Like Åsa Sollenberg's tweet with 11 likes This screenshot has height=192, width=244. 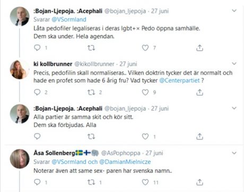(x=145, y=182)
